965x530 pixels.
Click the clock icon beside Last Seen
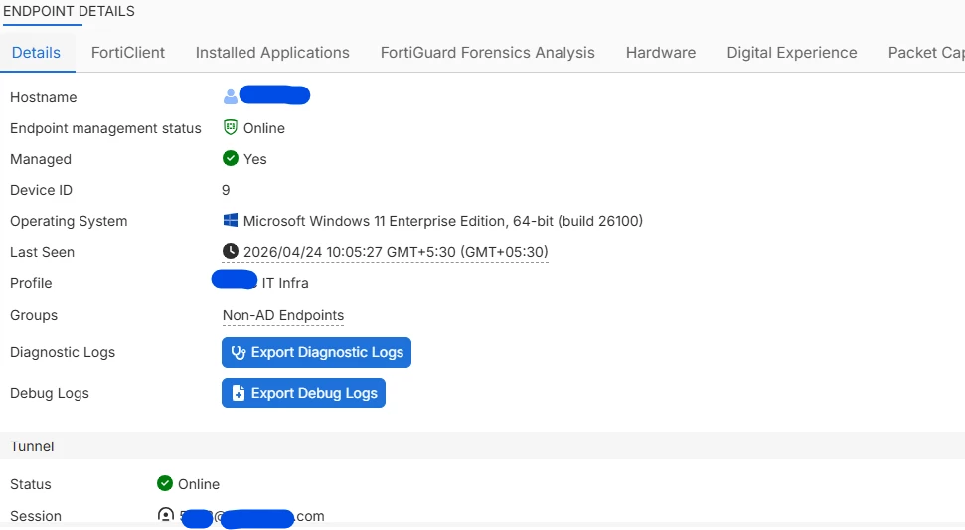click(x=231, y=251)
